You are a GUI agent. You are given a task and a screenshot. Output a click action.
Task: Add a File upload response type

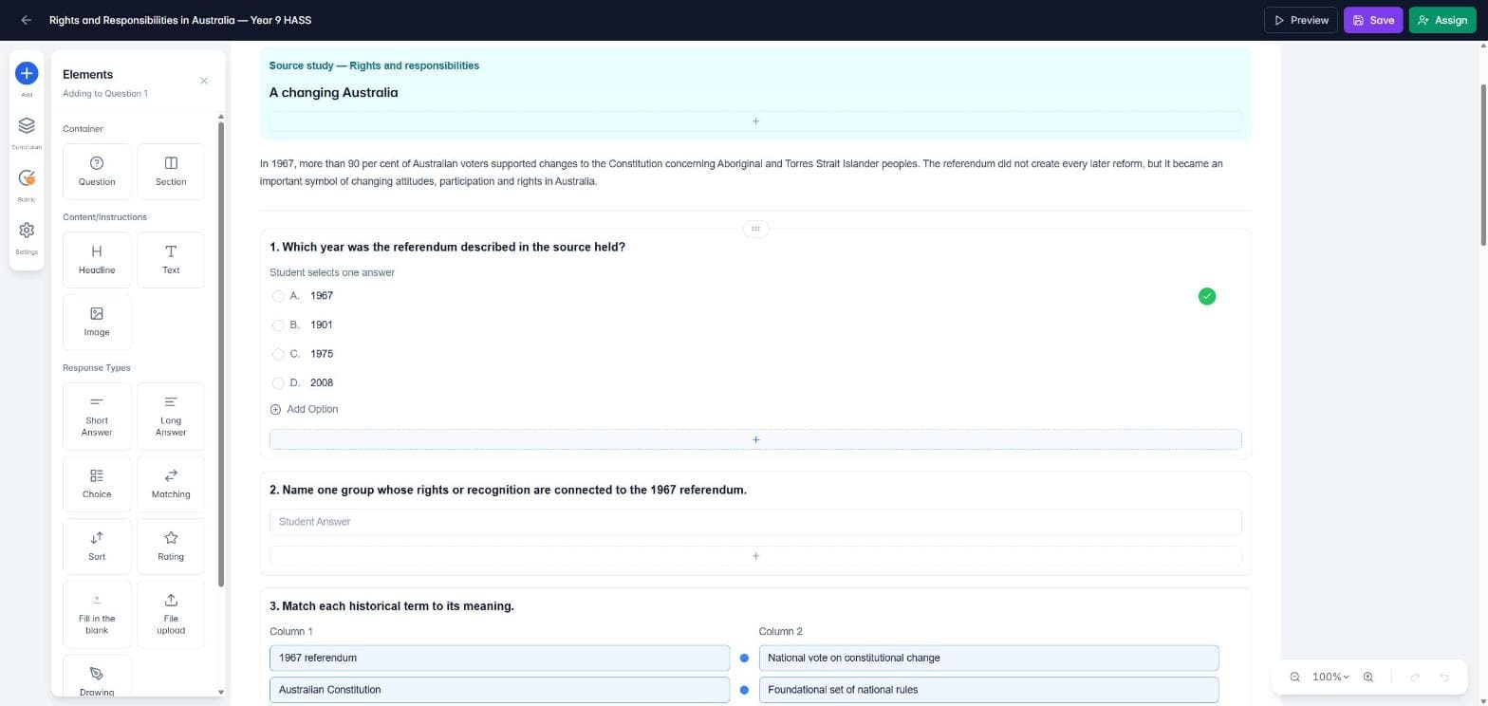pyautogui.click(x=171, y=614)
